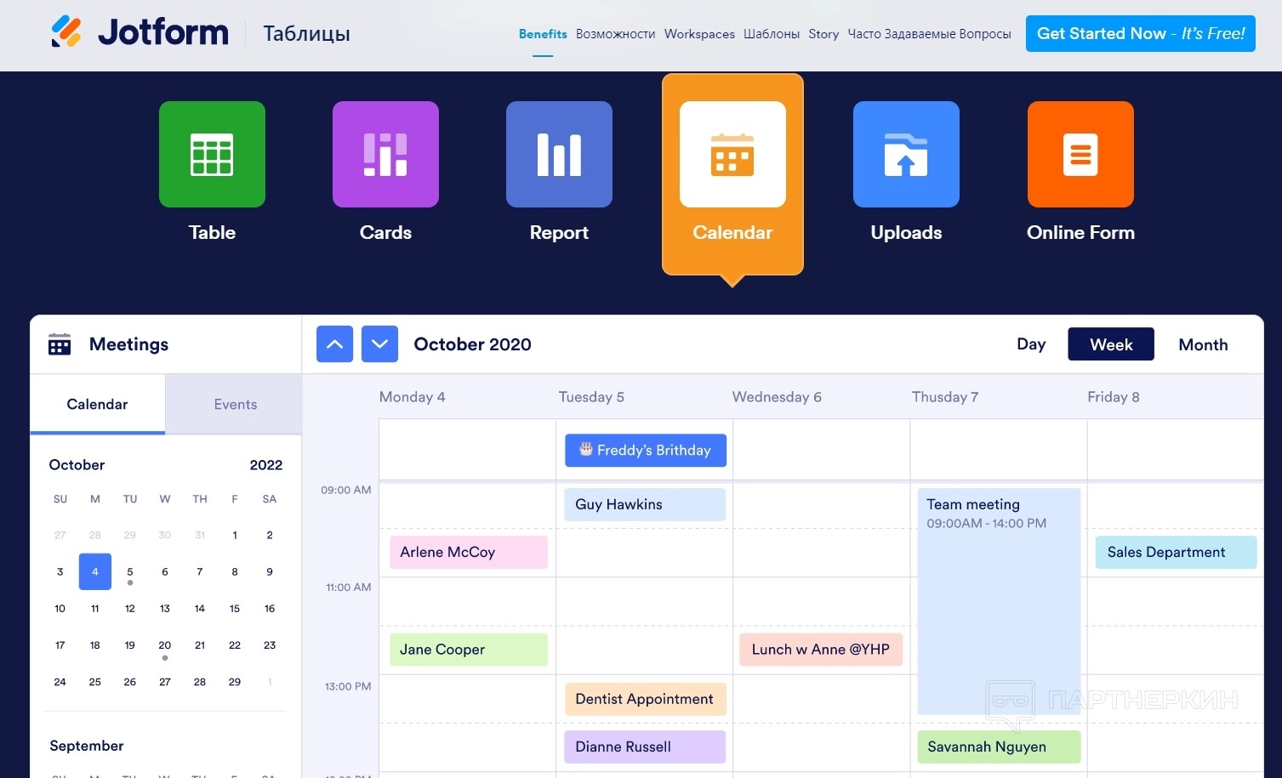The image size is (1282, 778).
Task: Click the Tuesday 5 column header
Action: (591, 397)
